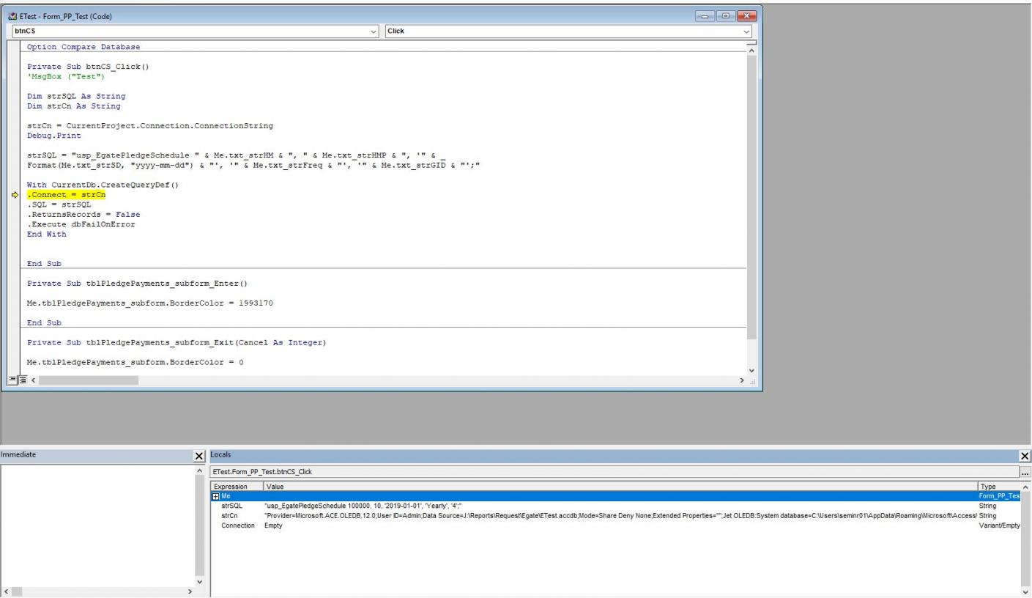Click the 'With CurrentDb.CreateQueryDef()' line
1032x598 pixels.
coord(103,185)
